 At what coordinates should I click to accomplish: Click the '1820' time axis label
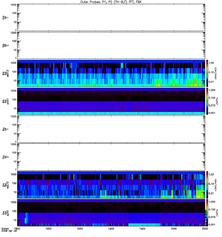[49, 228]
